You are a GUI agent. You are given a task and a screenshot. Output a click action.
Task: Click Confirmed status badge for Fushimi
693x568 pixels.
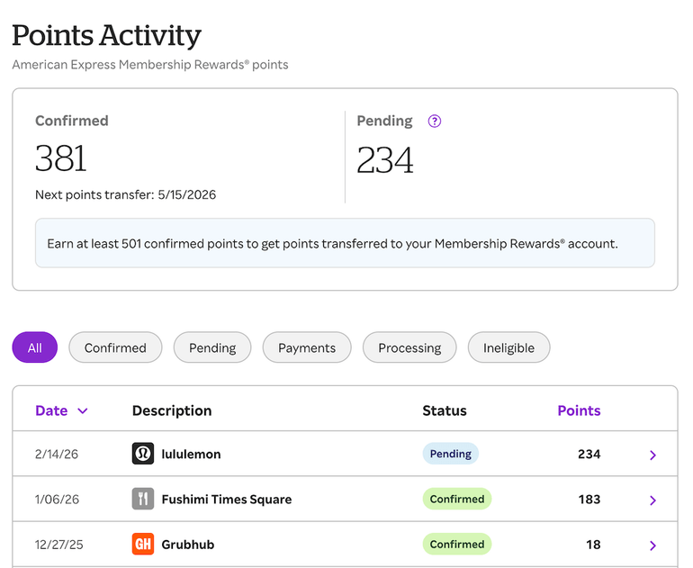pyautogui.click(x=457, y=499)
